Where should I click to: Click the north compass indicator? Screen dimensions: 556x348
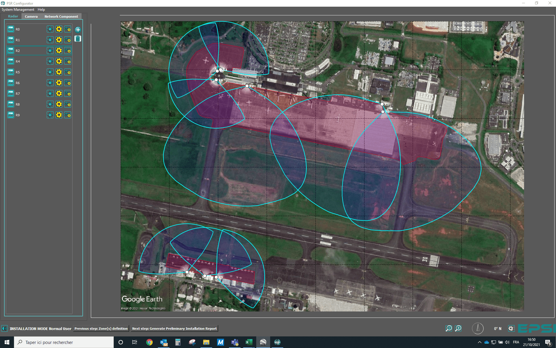coord(478,328)
